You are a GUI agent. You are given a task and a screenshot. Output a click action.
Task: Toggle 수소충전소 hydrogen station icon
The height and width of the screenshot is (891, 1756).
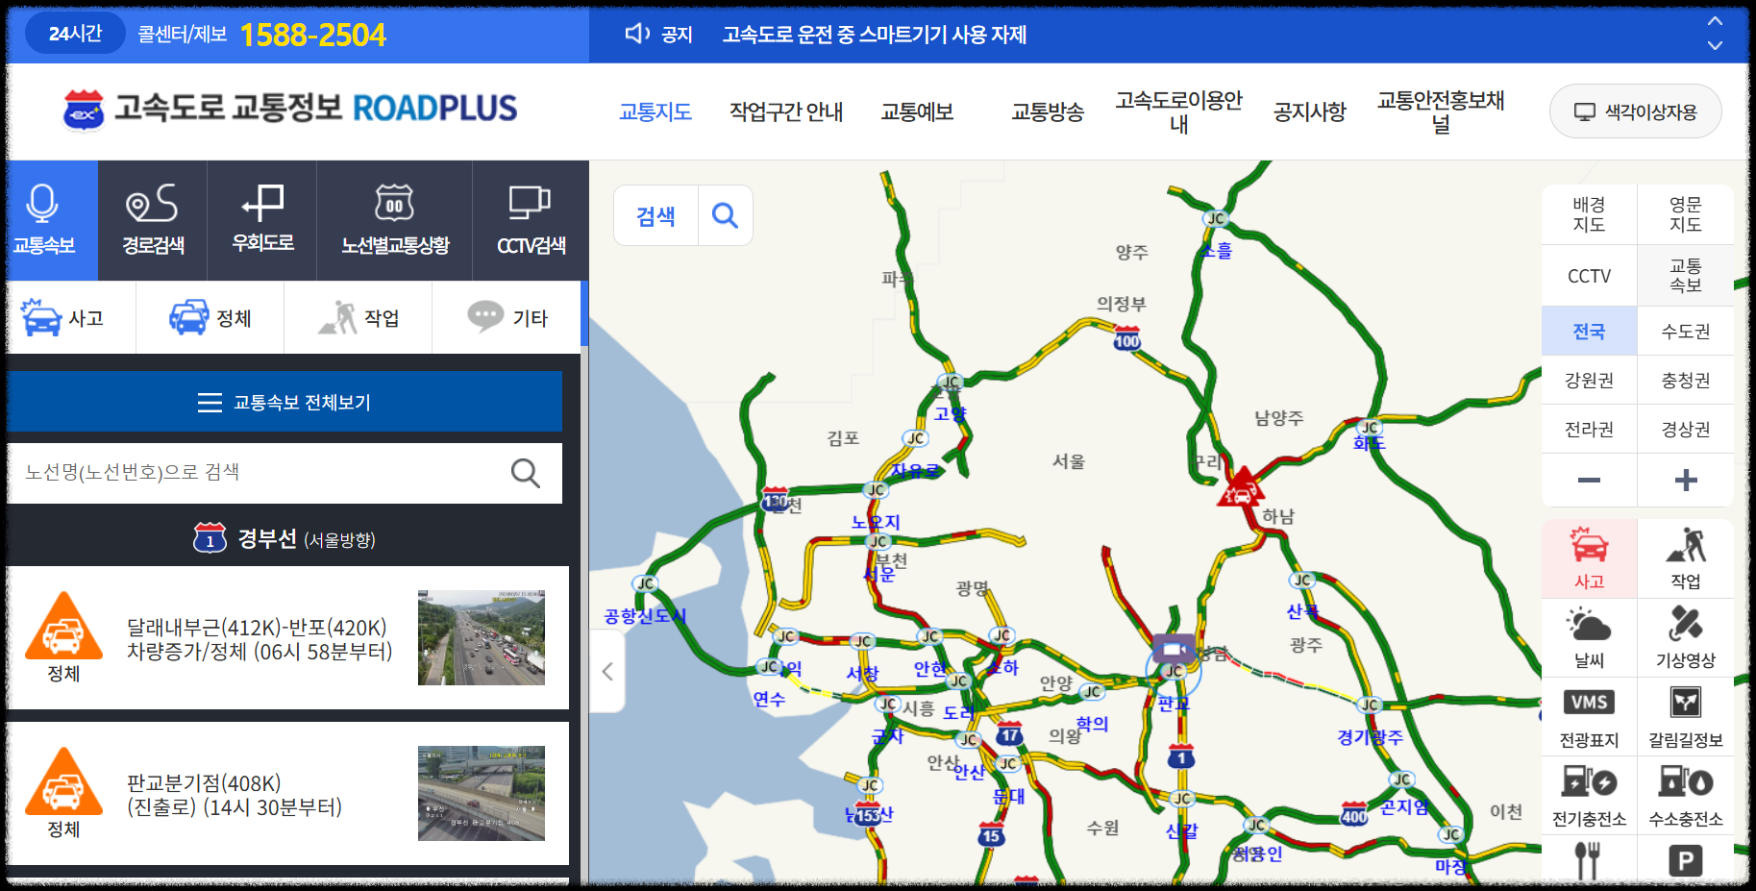tap(1685, 796)
